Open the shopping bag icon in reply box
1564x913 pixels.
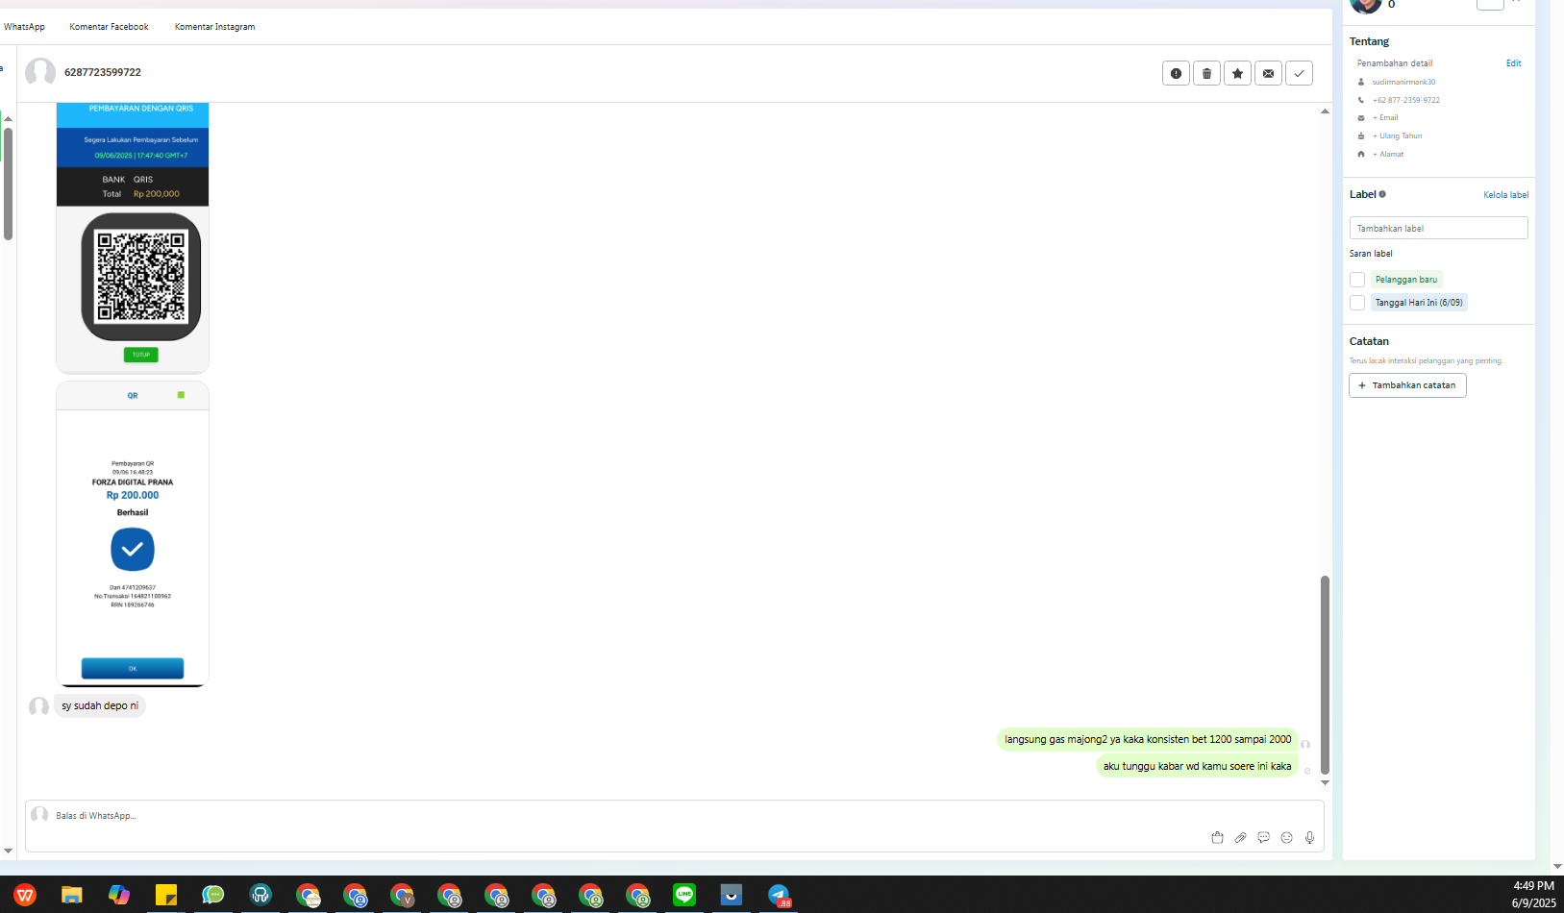pos(1217,837)
